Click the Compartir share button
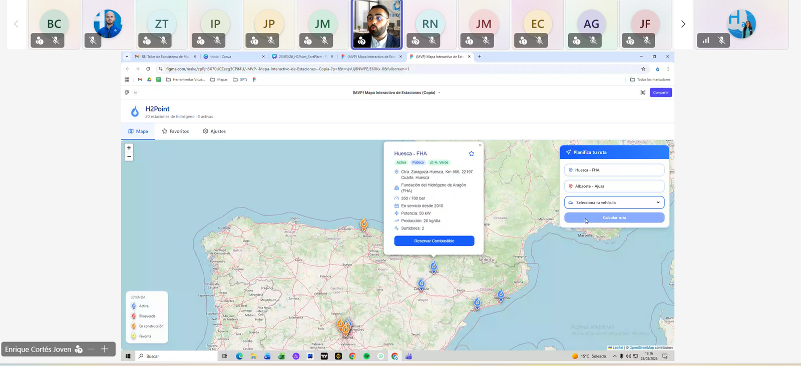 (x=660, y=92)
